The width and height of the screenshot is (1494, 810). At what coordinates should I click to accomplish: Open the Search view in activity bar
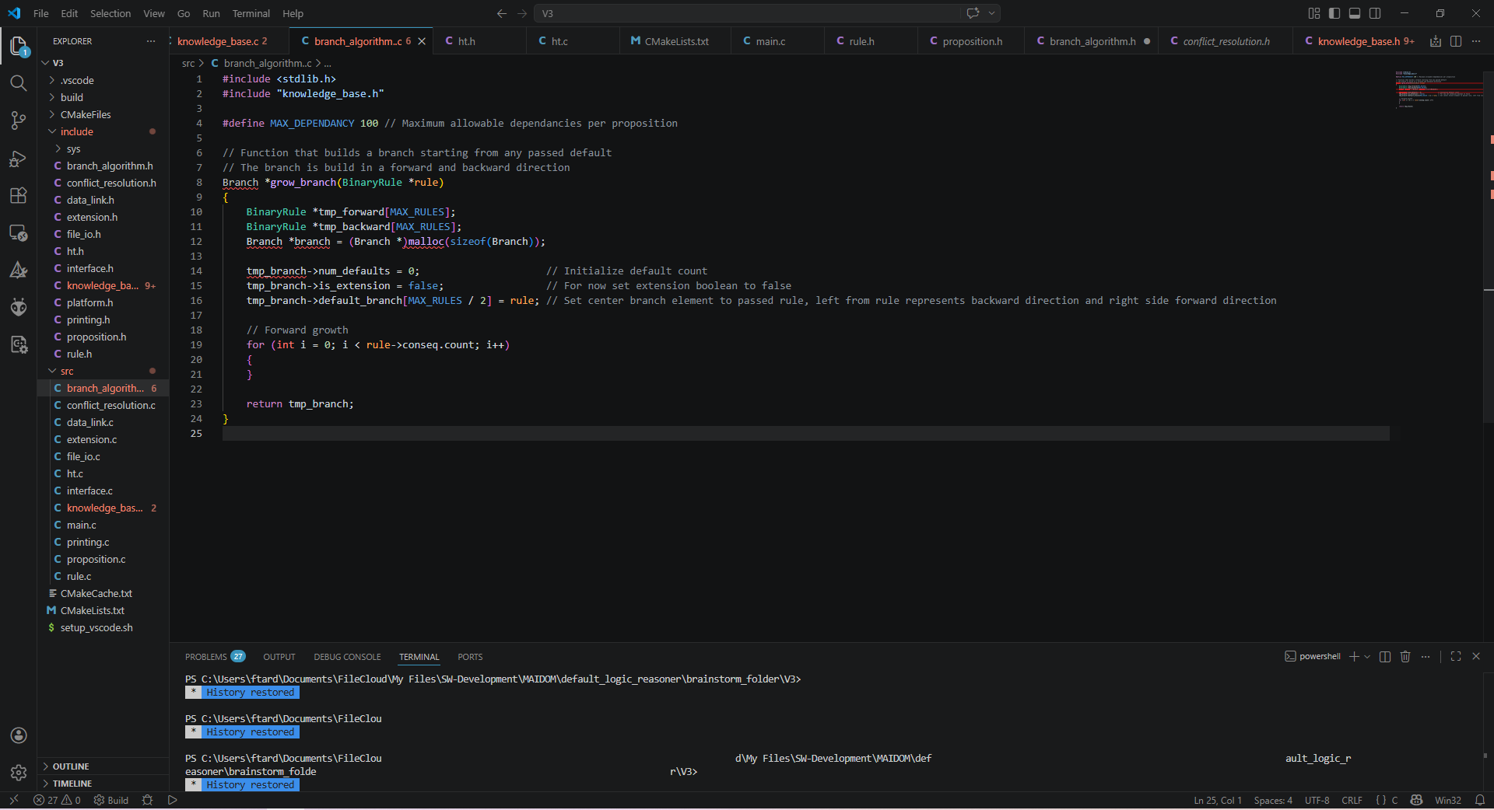[19, 83]
